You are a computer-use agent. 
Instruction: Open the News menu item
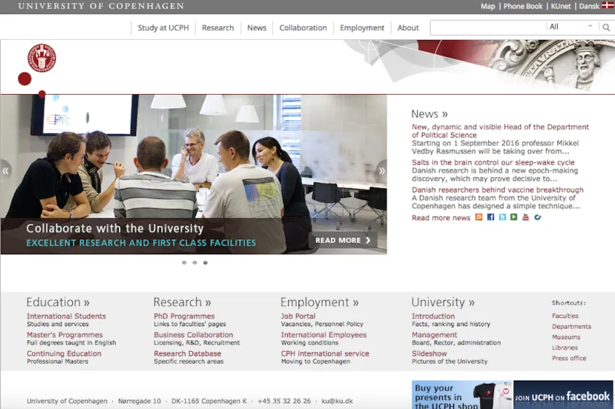point(256,28)
